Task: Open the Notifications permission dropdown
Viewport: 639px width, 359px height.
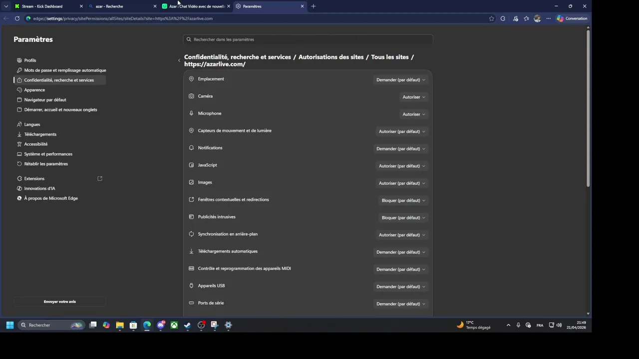Action: [401, 149]
